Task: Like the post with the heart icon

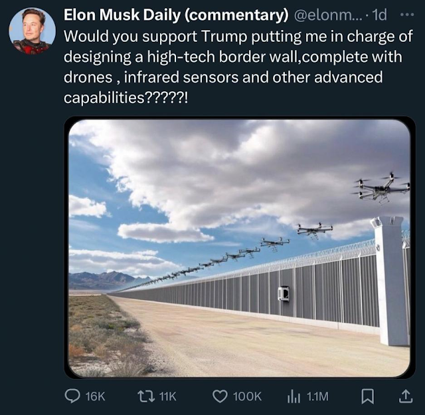Action: (x=220, y=396)
